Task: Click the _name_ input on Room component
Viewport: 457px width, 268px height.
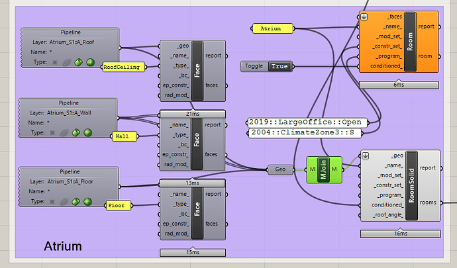Action: click(393, 26)
